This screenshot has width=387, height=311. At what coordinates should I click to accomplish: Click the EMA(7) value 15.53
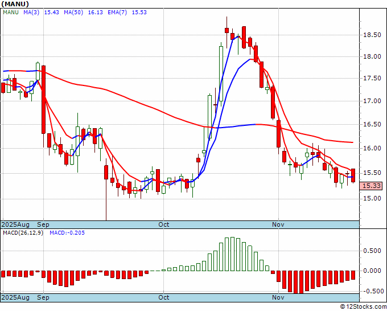click(139, 13)
